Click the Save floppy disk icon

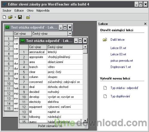20,17
